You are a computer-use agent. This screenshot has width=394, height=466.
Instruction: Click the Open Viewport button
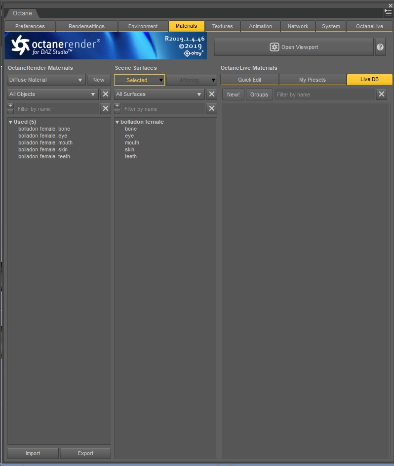pyautogui.click(x=294, y=47)
